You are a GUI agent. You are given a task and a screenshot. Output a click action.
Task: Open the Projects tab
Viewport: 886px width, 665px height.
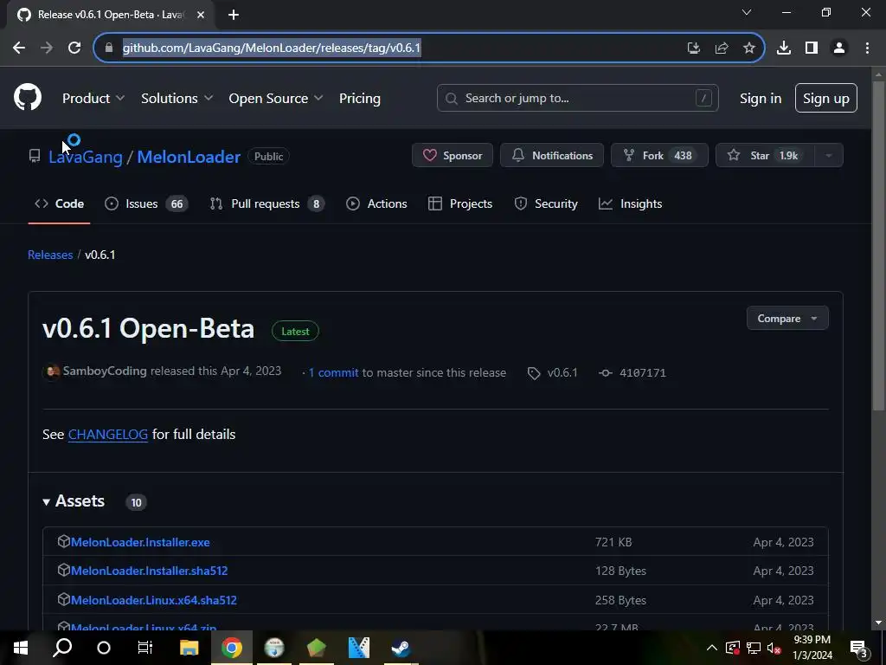pyautogui.click(x=460, y=203)
